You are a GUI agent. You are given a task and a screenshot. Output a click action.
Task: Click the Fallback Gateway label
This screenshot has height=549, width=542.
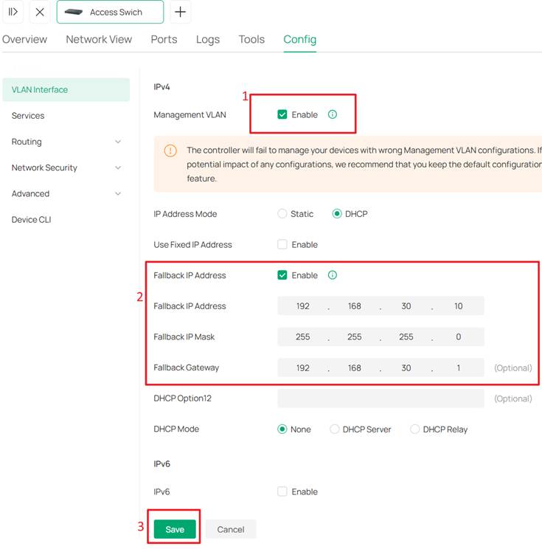coord(186,367)
